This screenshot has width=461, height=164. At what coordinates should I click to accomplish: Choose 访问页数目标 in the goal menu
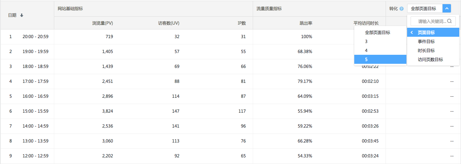tap(430, 60)
